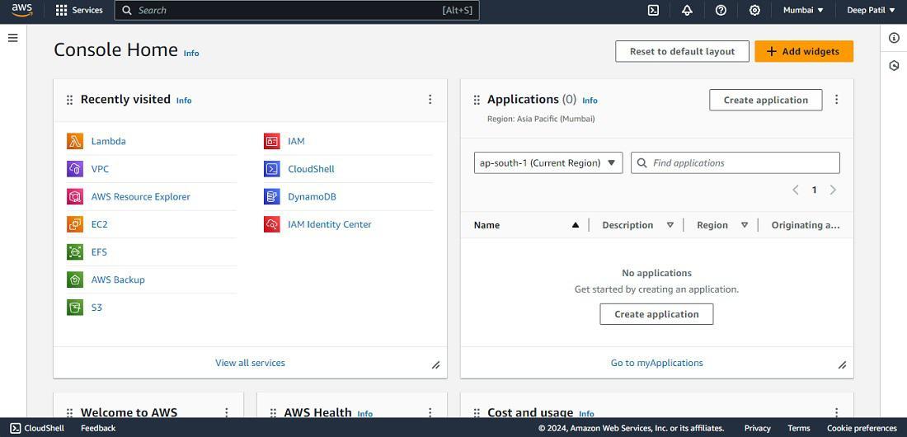The width and height of the screenshot is (907, 437).
Task: Open the Applications widget options menu
Action: (836, 100)
